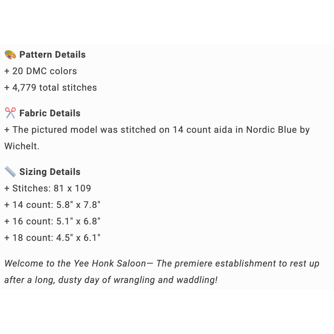This screenshot has width=334, height=334.
Task: Click the 5.8" x 7.8" size line
Action: click(x=53, y=205)
